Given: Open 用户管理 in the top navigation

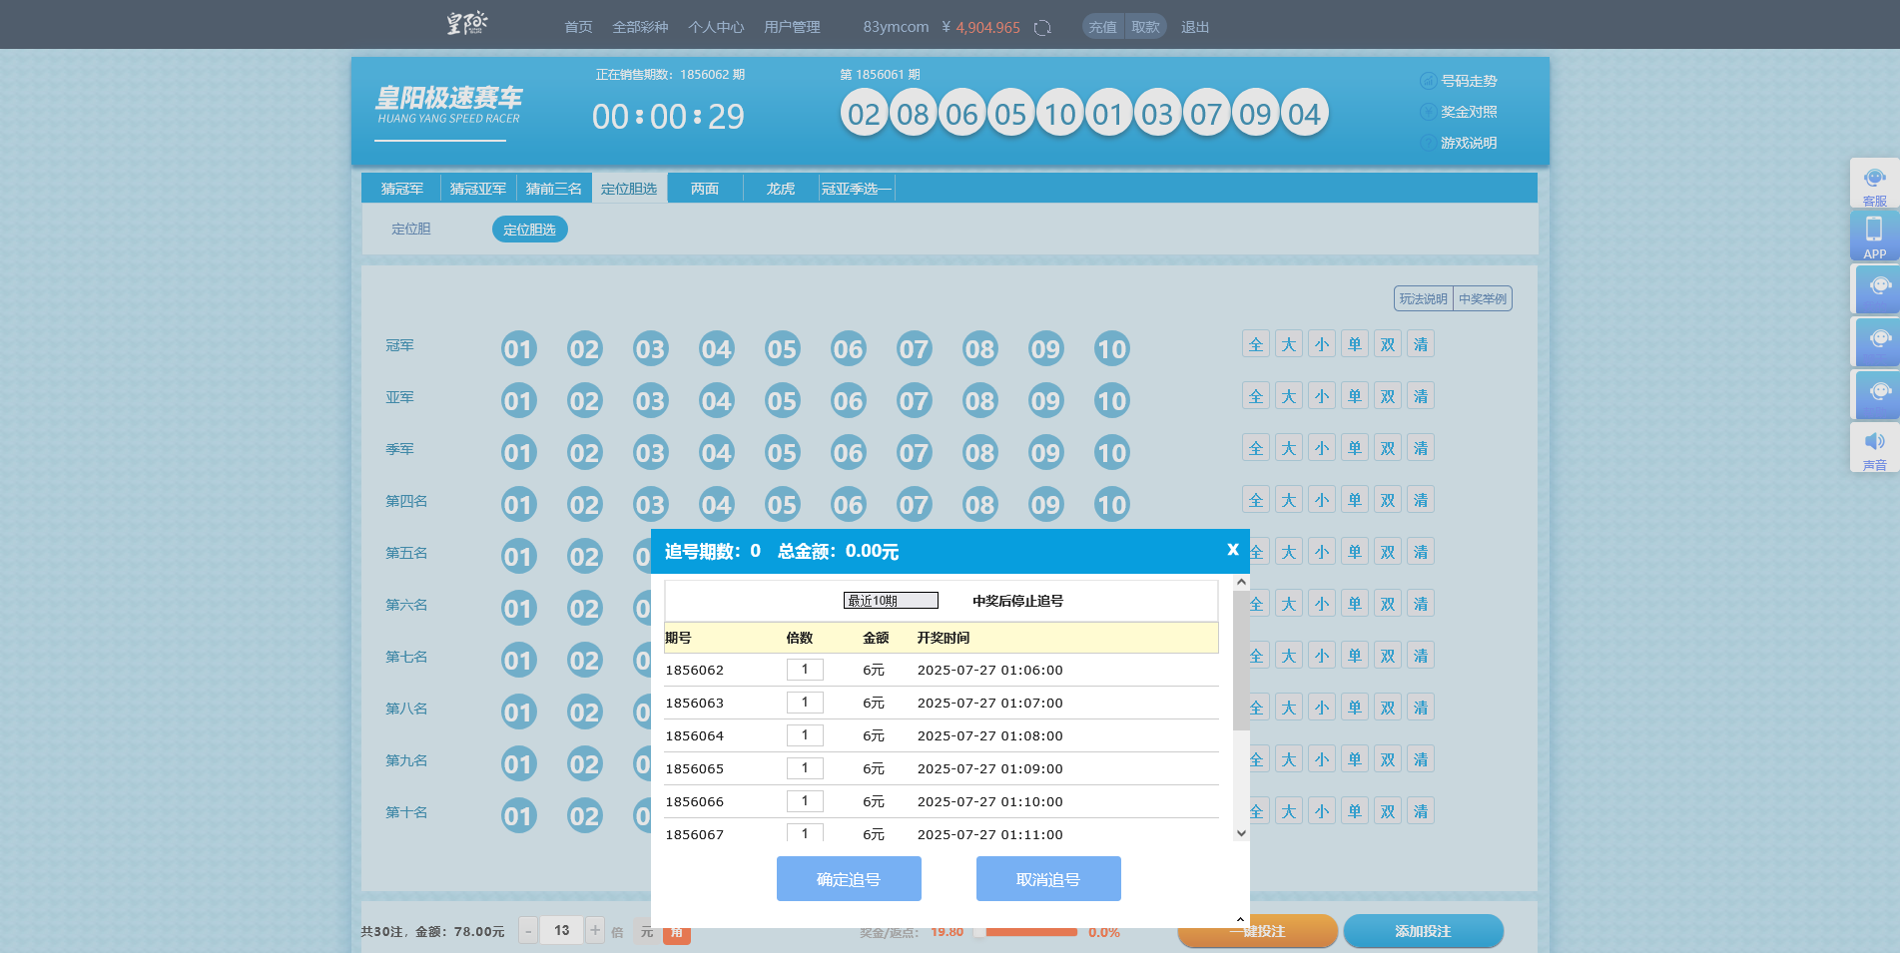Looking at the screenshot, I should click(792, 27).
